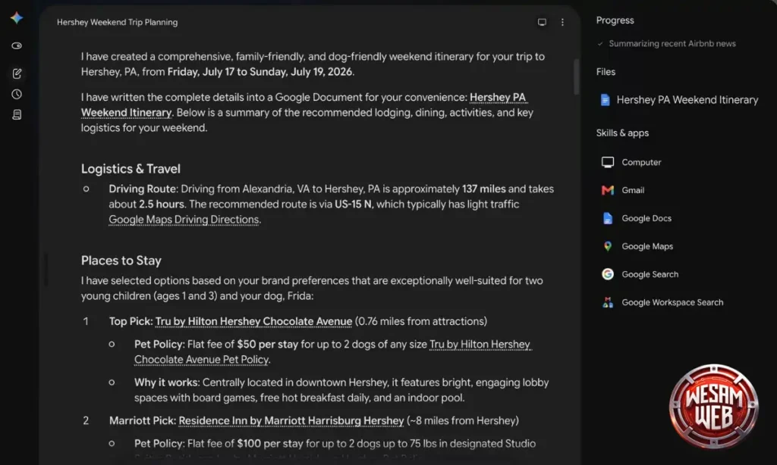Select the Computer skill

631,162
